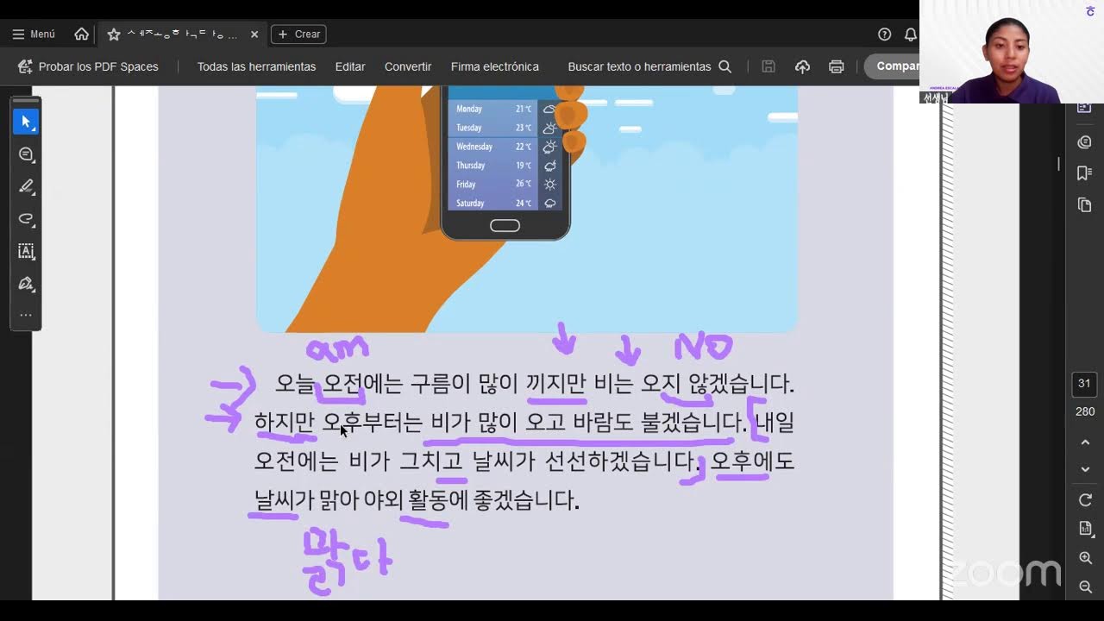Select the add comment tool
1104x621 pixels.
point(26,154)
